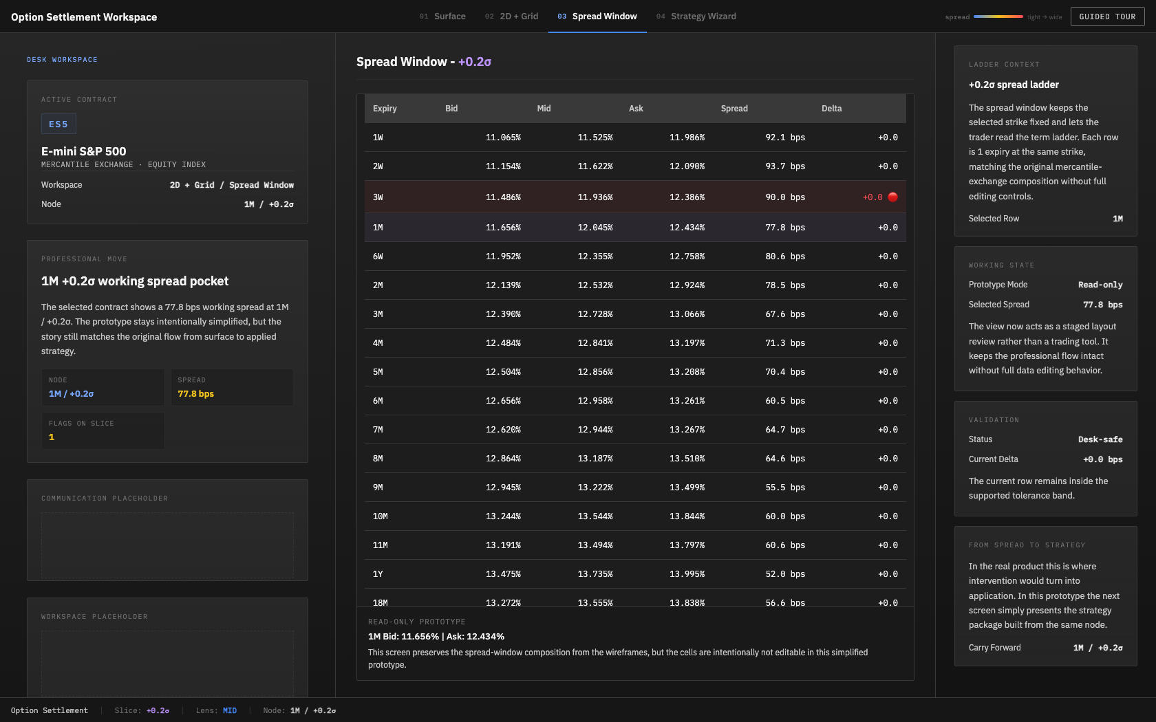Image resolution: width=1156 pixels, height=722 pixels.
Task: Open the Strategy Wizard tab
Action: (x=696, y=17)
